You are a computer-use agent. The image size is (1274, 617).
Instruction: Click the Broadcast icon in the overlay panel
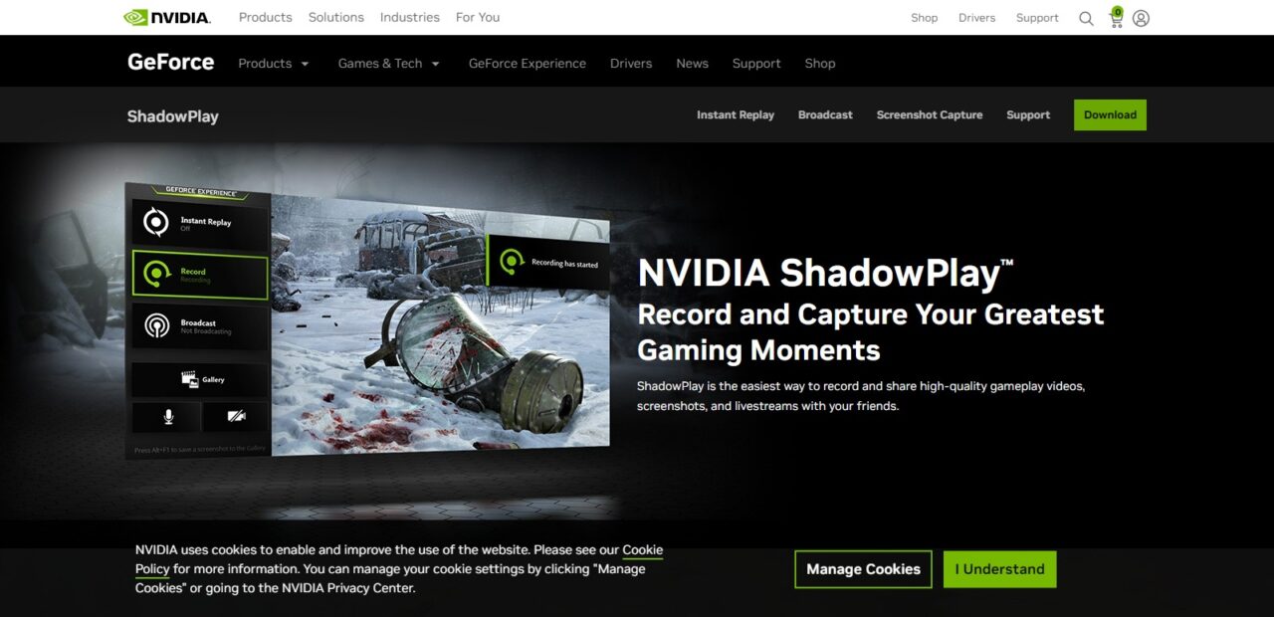[x=157, y=325]
